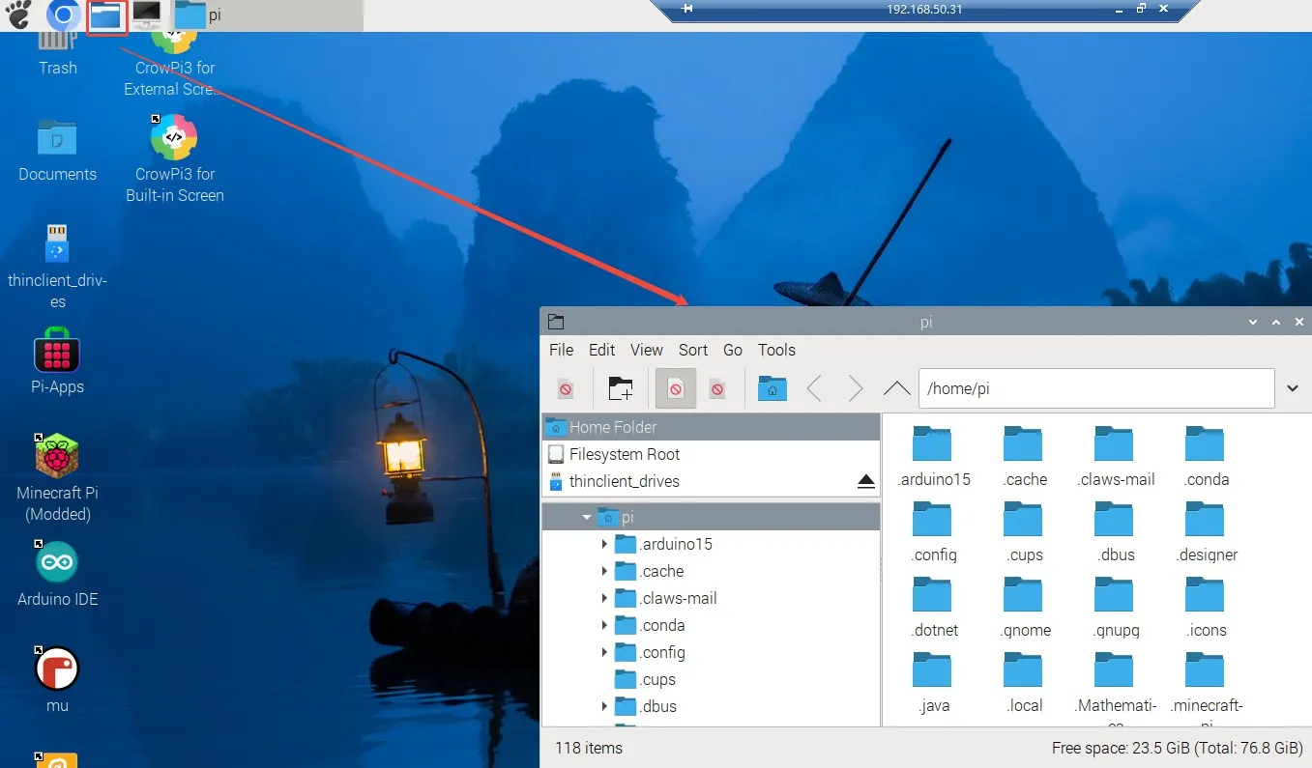Image resolution: width=1312 pixels, height=768 pixels.
Task: Expand the .config folder in tree
Action: tap(604, 652)
